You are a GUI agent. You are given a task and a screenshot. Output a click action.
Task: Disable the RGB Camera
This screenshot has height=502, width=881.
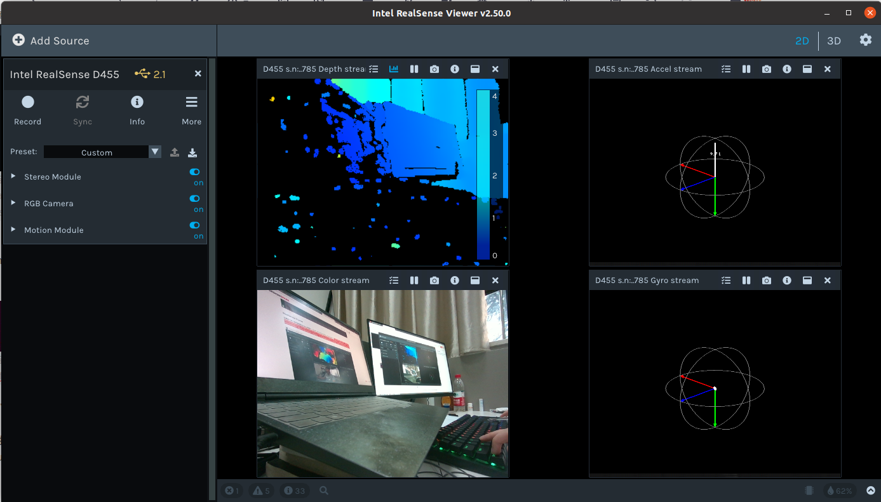tap(194, 198)
